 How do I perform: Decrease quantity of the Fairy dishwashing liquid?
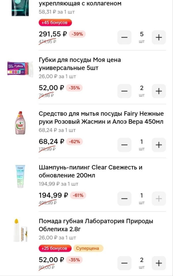coord(124,145)
